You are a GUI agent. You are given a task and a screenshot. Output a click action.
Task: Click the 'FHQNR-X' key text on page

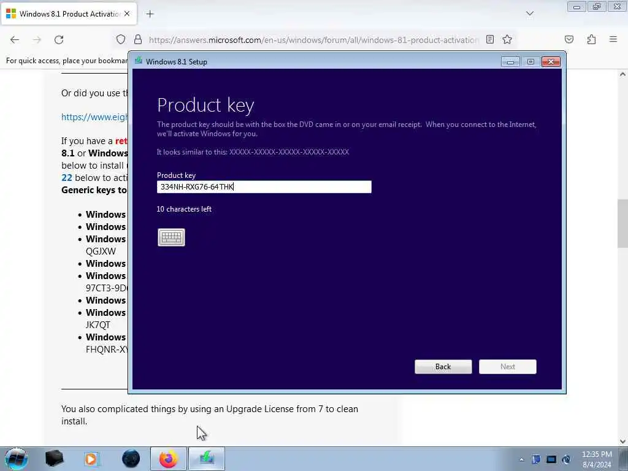click(107, 349)
